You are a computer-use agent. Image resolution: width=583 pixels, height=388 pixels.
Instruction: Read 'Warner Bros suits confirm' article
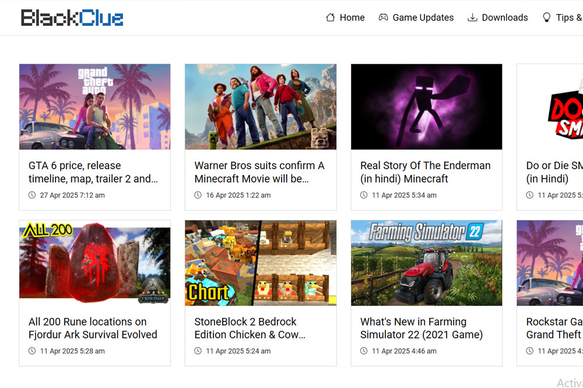pyautogui.click(x=259, y=172)
